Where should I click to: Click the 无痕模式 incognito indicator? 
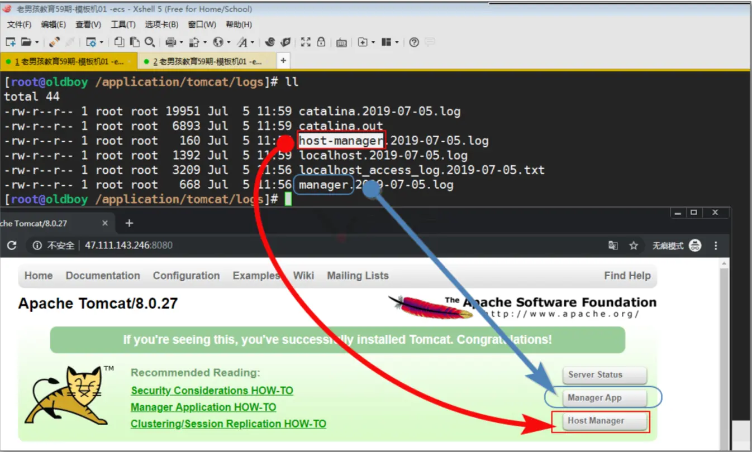point(677,246)
